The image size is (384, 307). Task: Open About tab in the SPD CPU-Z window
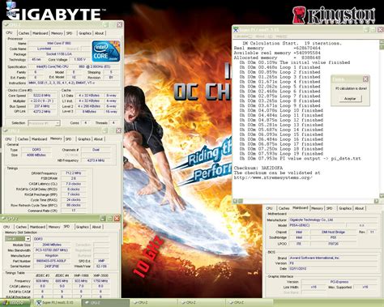click(x=96, y=227)
